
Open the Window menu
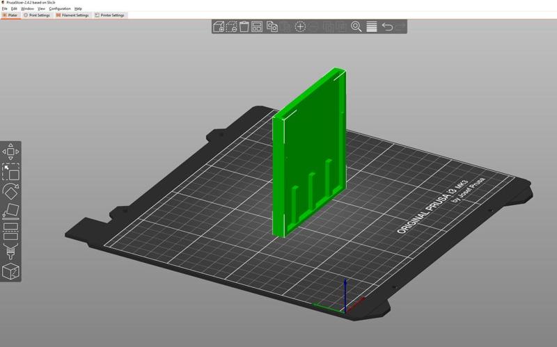27,8
